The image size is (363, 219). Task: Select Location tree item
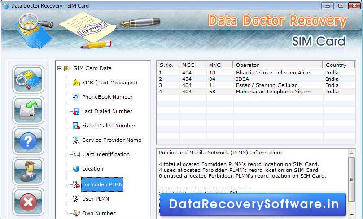click(x=92, y=169)
